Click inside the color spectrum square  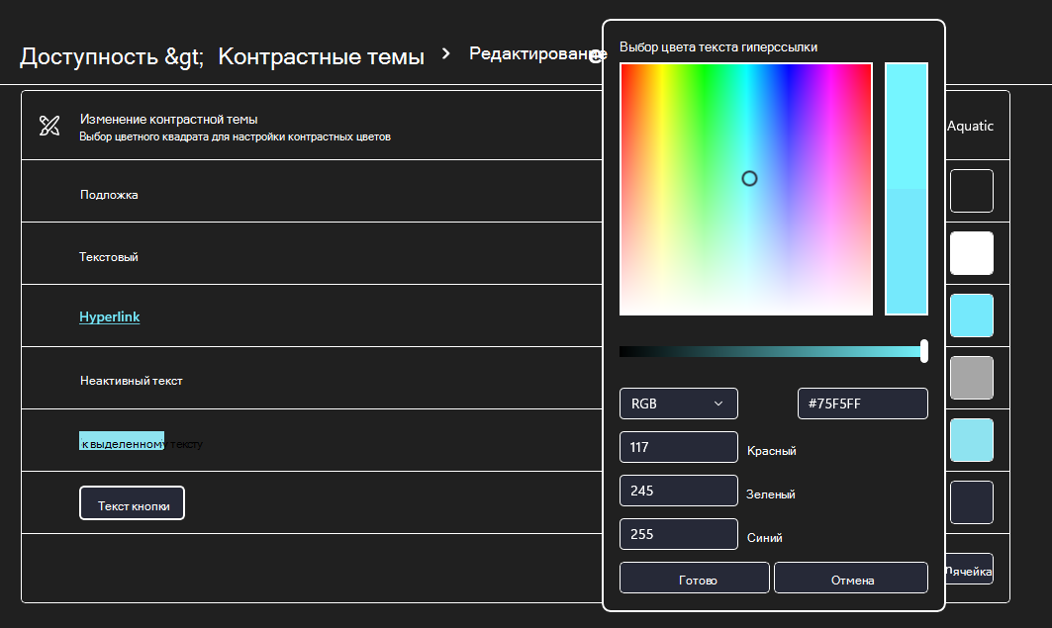tap(745, 189)
